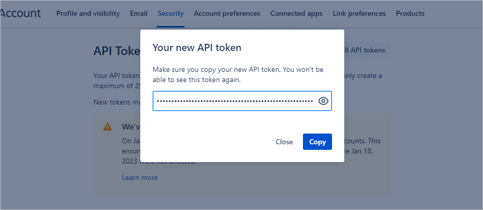This screenshot has width=483, height=210.
Task: Switch to the Email tab
Action: [139, 14]
